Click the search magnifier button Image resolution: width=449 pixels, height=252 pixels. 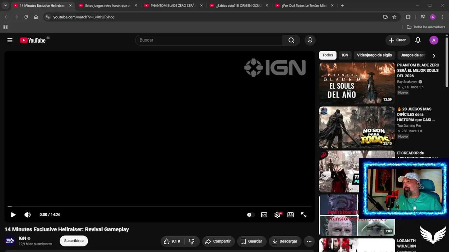(x=291, y=40)
